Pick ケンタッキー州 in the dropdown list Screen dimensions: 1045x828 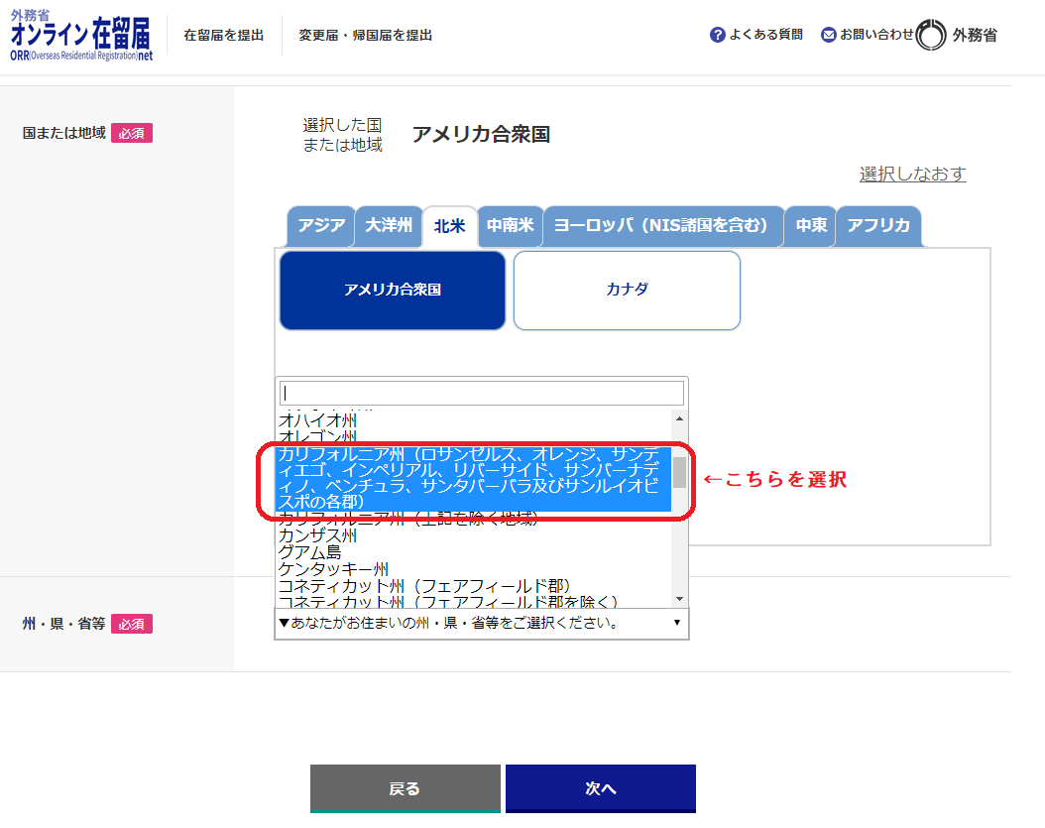pos(333,569)
